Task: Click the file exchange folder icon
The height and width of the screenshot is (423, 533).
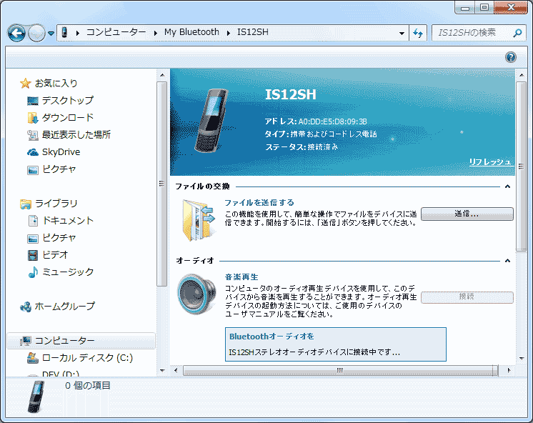Action: click(x=199, y=220)
